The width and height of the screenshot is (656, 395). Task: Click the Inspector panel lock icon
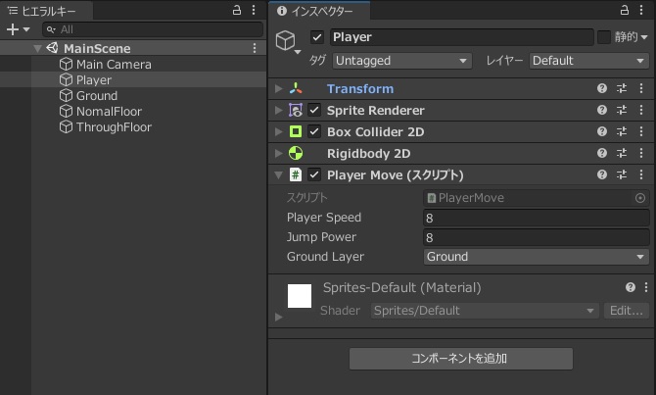[x=625, y=10]
